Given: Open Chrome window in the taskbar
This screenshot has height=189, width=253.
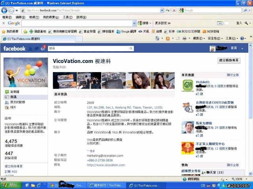Looking at the screenshot, I should 68,185.
